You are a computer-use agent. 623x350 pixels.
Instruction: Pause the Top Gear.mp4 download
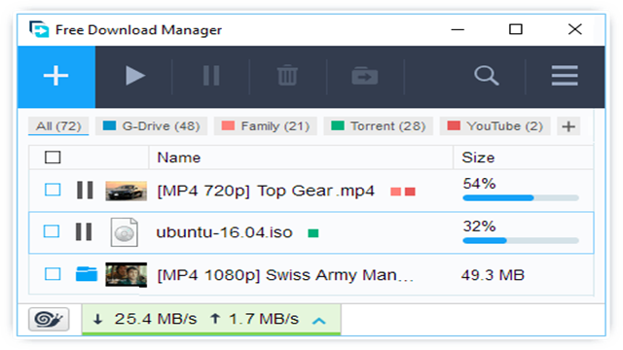click(85, 191)
